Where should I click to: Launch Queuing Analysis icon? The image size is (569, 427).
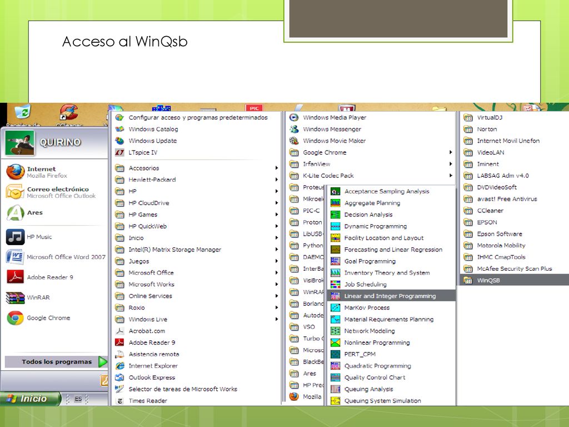[x=335, y=389]
